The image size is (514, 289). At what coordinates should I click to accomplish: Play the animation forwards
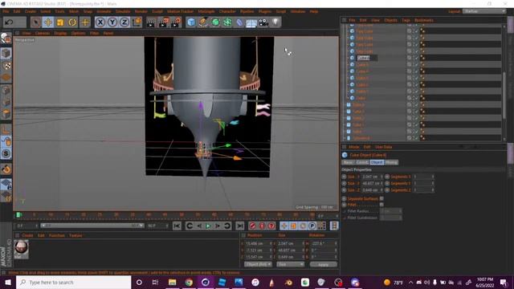click(x=208, y=226)
